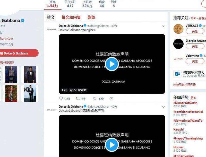Open the Giorgio Armani account name link
This screenshot has height=157, width=206.
[196, 41]
